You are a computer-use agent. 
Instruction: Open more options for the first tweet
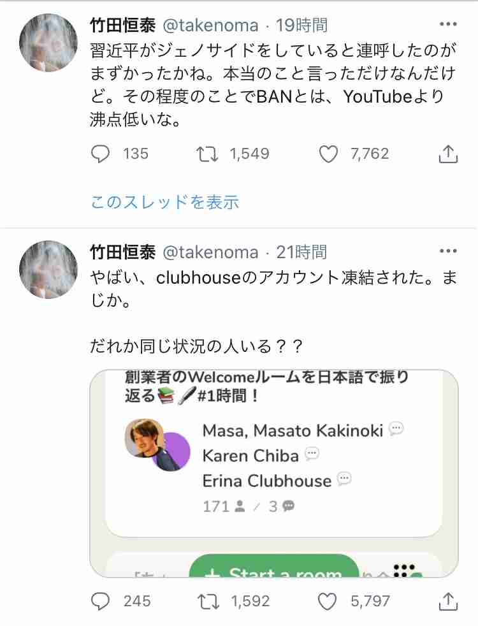coord(448,25)
